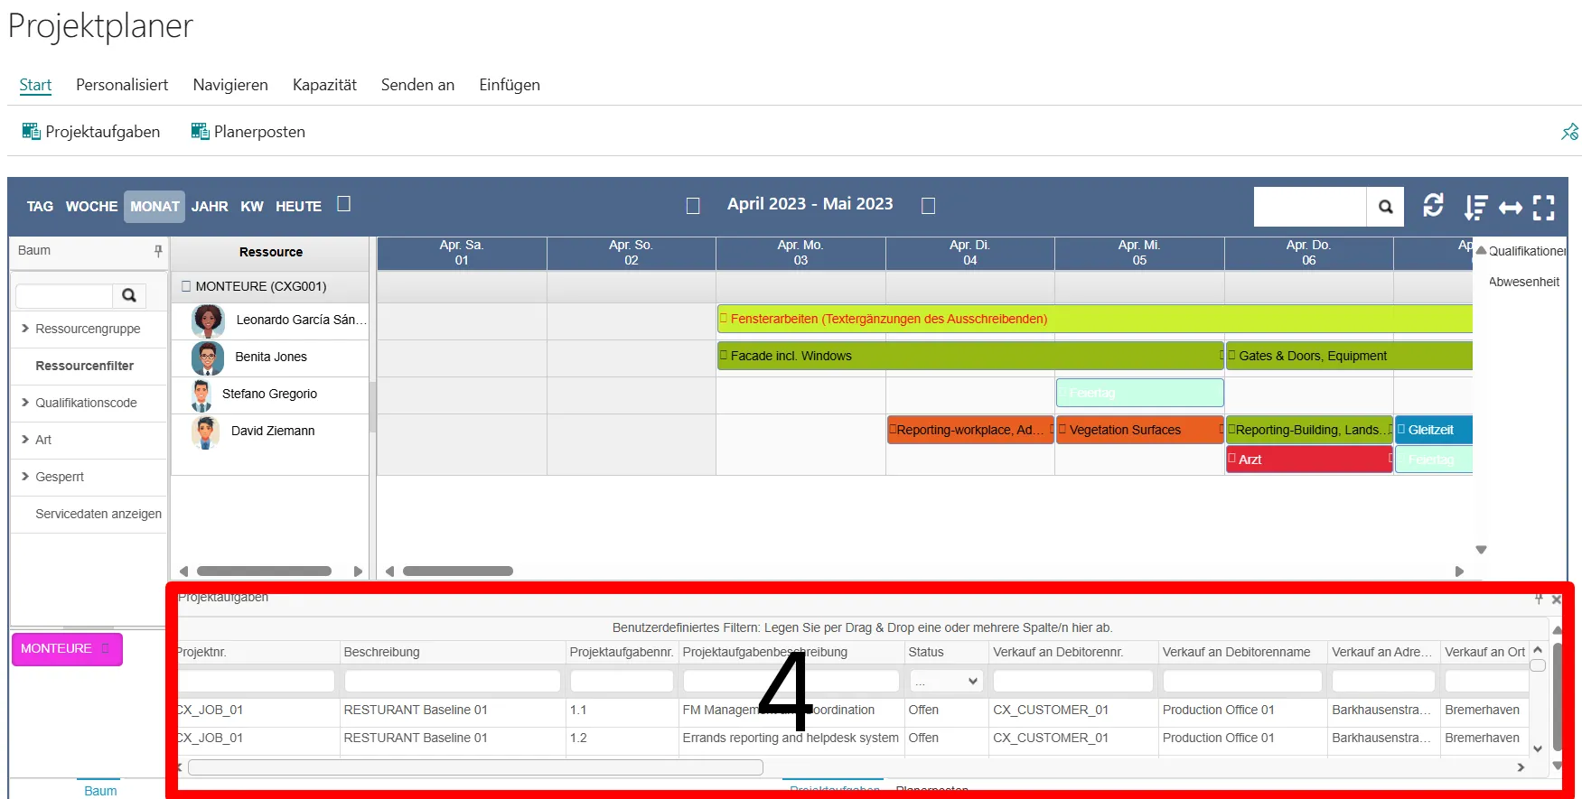The height and width of the screenshot is (799, 1582).
Task: Open the Kapazität menu
Action: (x=324, y=85)
